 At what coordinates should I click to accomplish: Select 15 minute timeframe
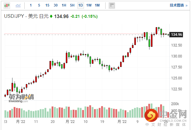pos(47,5)
